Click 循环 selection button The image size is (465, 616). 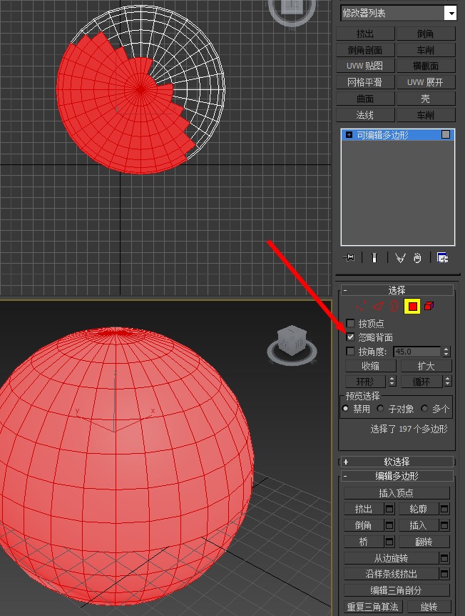[422, 381]
